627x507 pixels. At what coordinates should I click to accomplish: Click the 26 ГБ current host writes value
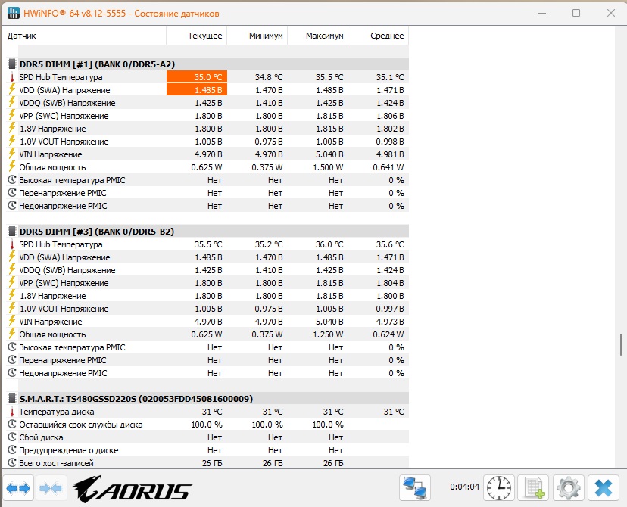(x=212, y=463)
